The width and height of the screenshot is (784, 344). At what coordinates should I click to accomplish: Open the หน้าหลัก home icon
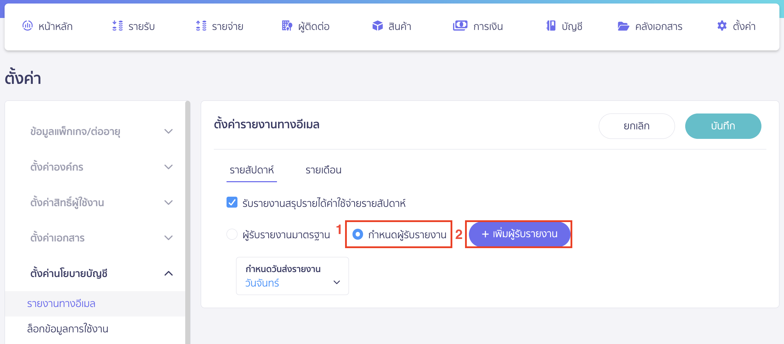tap(28, 26)
